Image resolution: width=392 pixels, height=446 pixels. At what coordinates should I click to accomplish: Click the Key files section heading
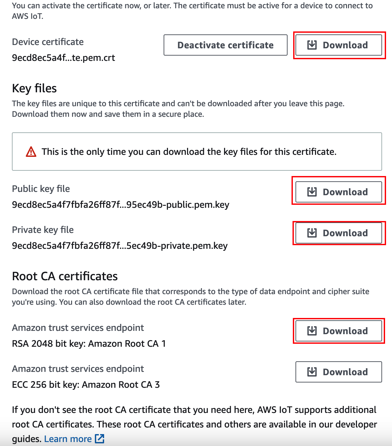[x=34, y=88]
